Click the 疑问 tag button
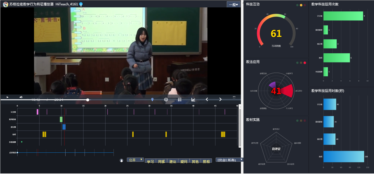The width and height of the screenshot is (374, 174). tap(184, 161)
